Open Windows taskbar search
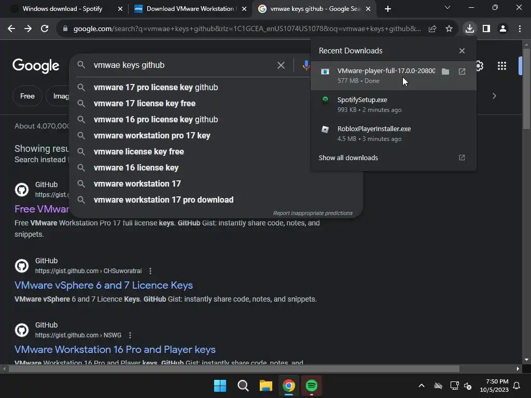Image resolution: width=531 pixels, height=398 pixels. click(243, 386)
